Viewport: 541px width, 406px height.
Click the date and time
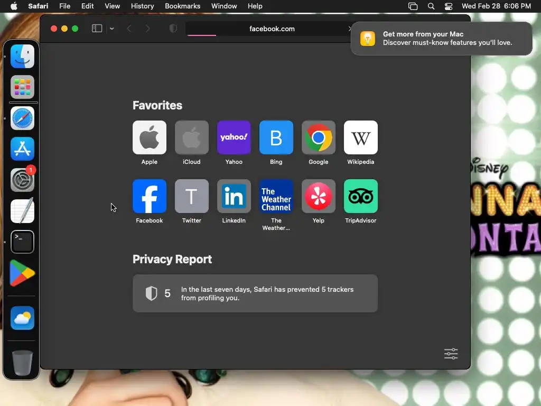(x=496, y=6)
